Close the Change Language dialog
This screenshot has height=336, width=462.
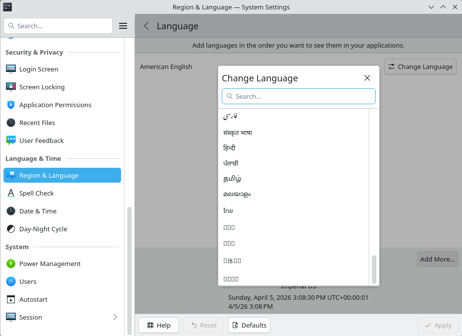(x=367, y=78)
